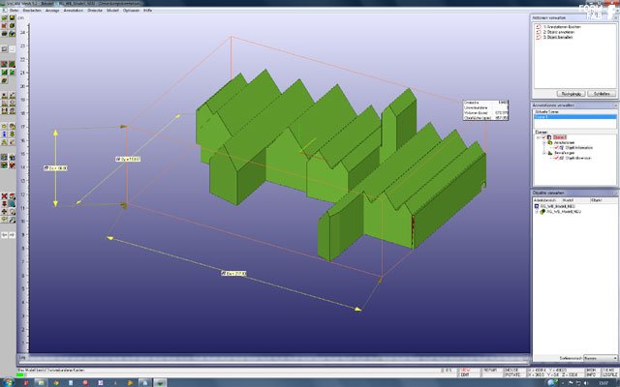Open the Windows Start menu
The height and width of the screenshot is (387, 620).
9,382
